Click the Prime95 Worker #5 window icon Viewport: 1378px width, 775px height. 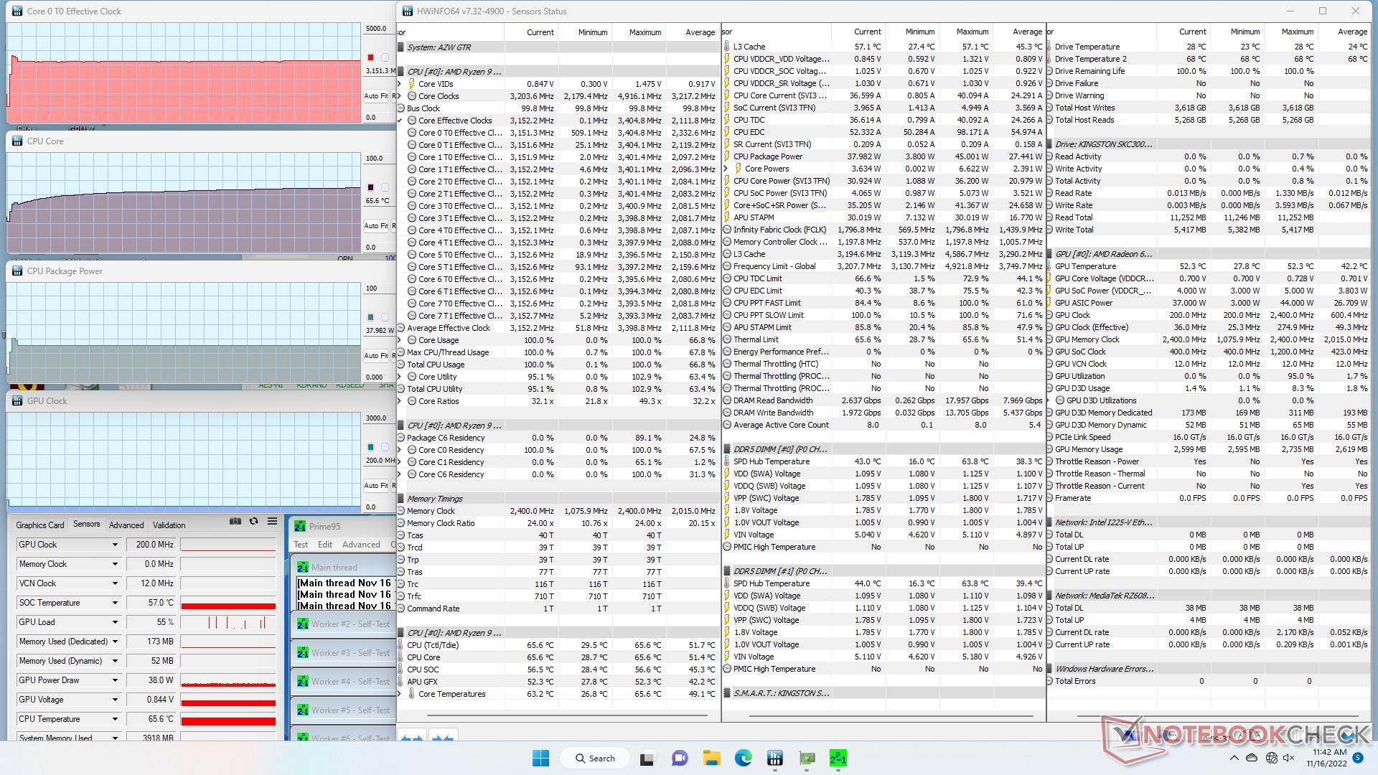click(303, 710)
